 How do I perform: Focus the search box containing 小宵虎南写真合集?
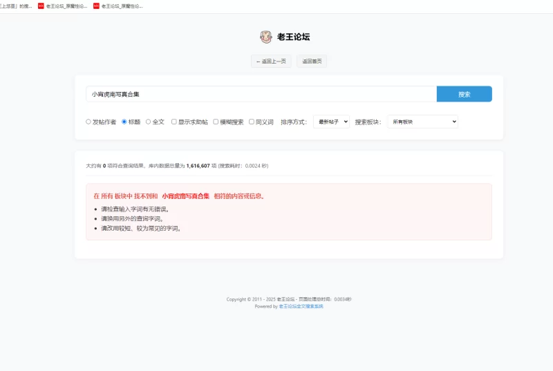coord(261,94)
